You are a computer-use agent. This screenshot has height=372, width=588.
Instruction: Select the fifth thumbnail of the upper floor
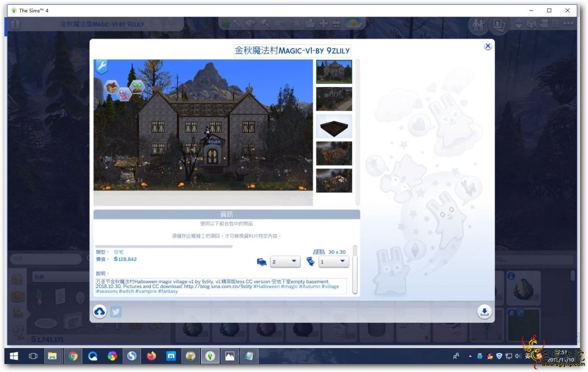(x=334, y=180)
